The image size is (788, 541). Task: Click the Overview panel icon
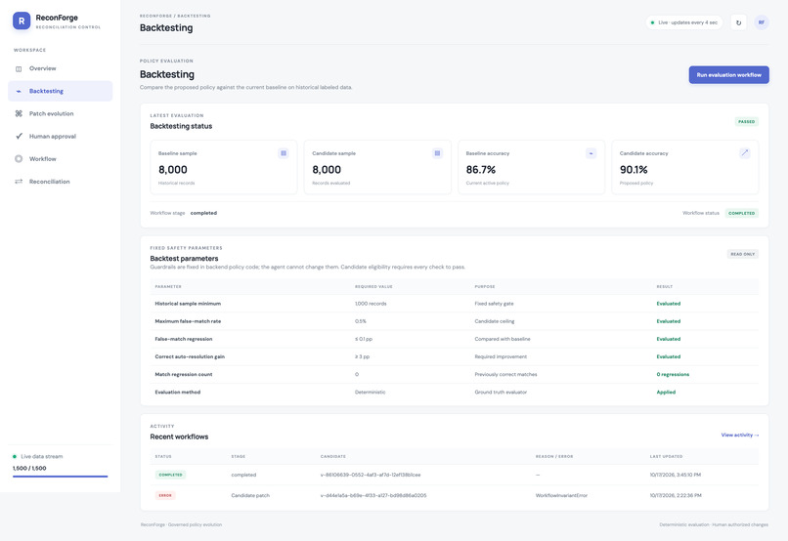(x=19, y=68)
